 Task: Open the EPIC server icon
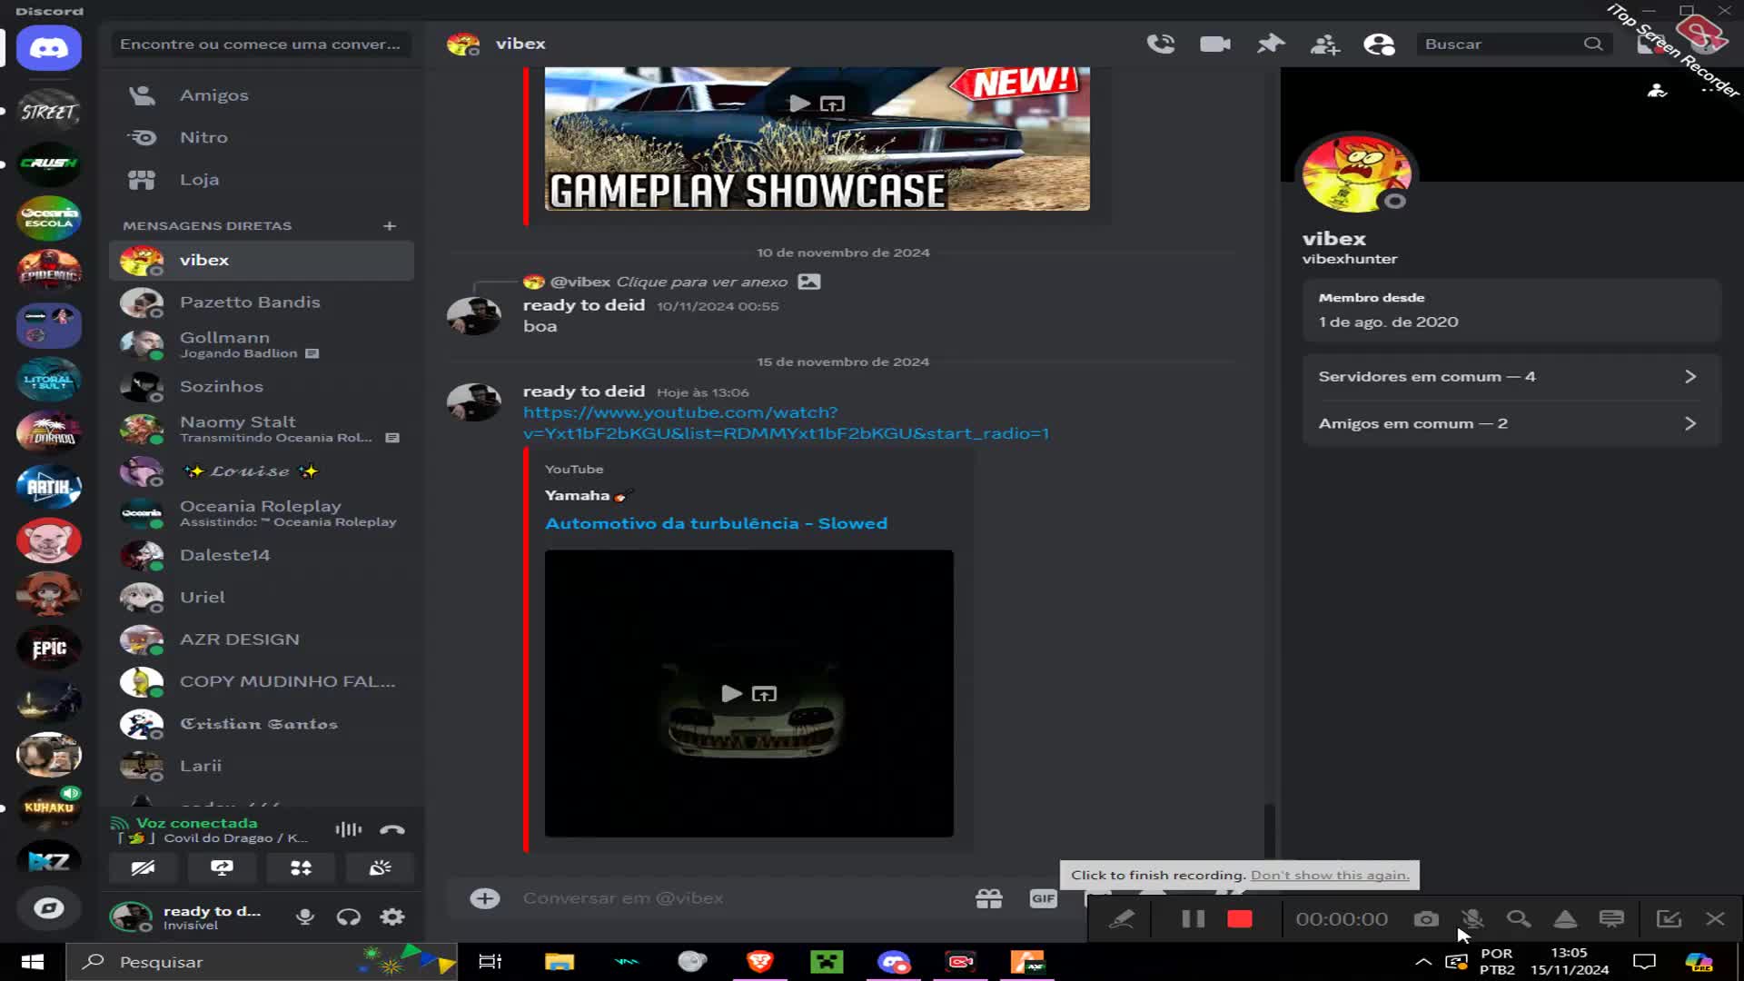click(x=49, y=648)
